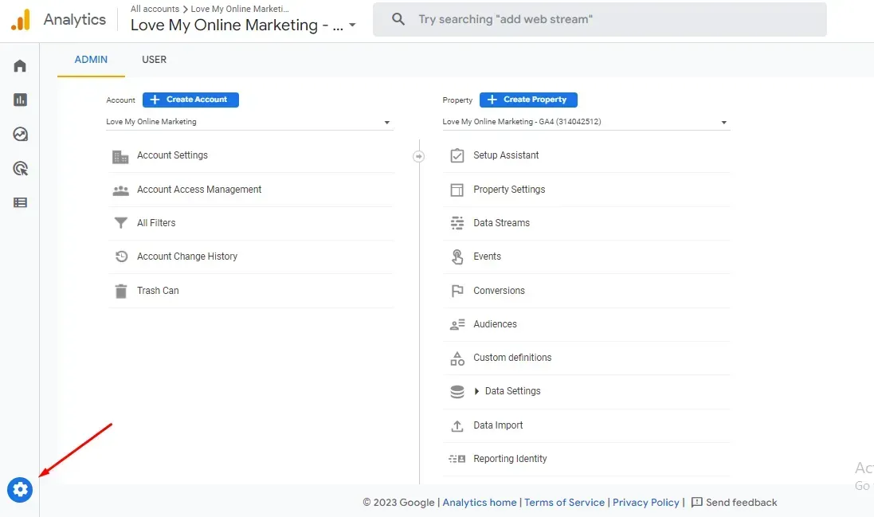The width and height of the screenshot is (874, 517).
Task: Click the Create Property button
Action: (528, 100)
